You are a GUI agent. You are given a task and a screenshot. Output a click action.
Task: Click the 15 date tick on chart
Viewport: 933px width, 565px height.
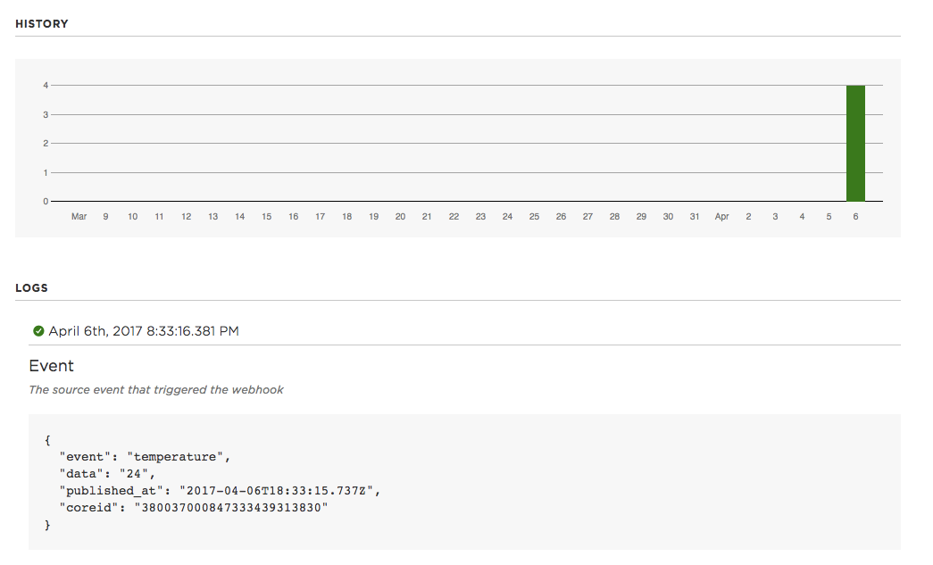(x=266, y=217)
